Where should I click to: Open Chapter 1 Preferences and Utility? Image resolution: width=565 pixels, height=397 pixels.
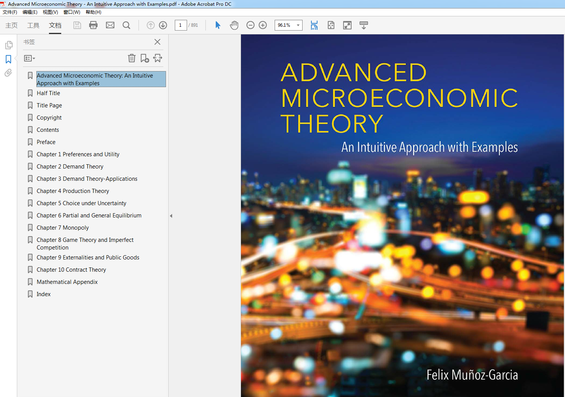point(78,154)
